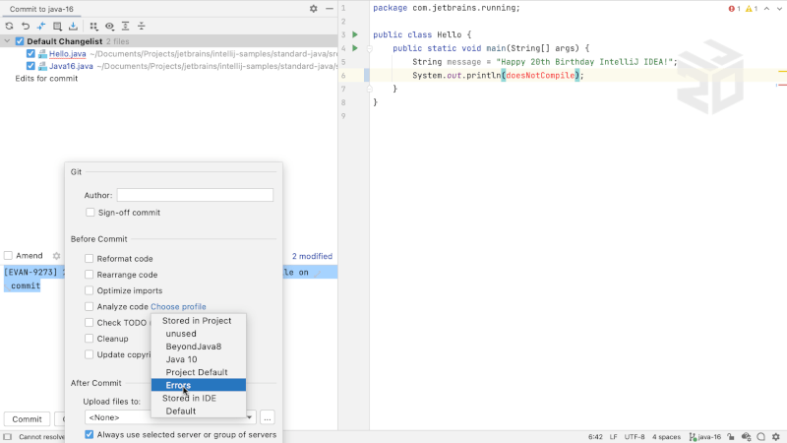
Task: Select the BeyondJava8 inspection profile
Action: [x=199, y=347]
